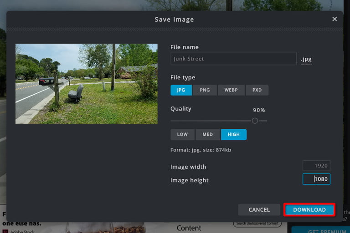Click the 90% quality readout

pos(259,110)
